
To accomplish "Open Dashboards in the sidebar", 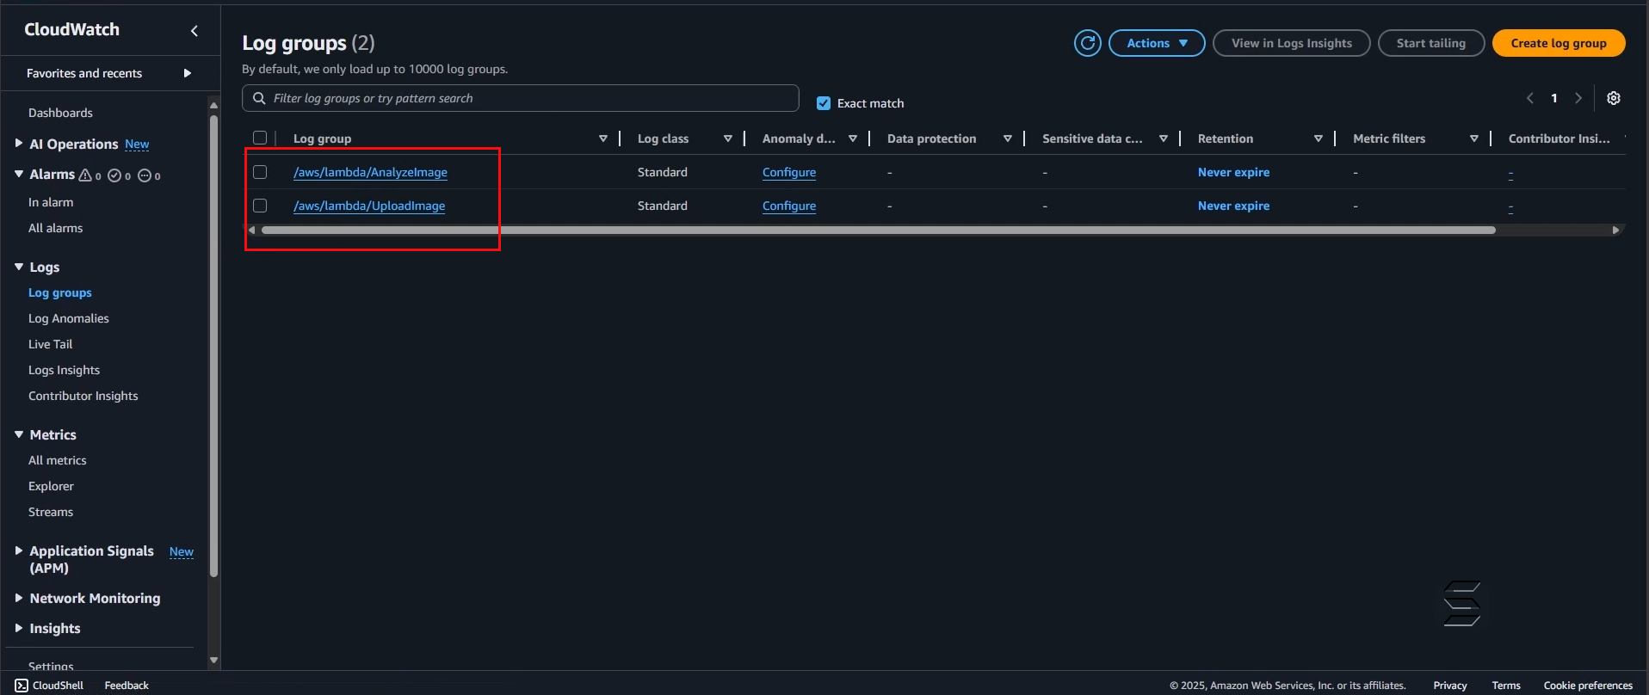I will (60, 113).
